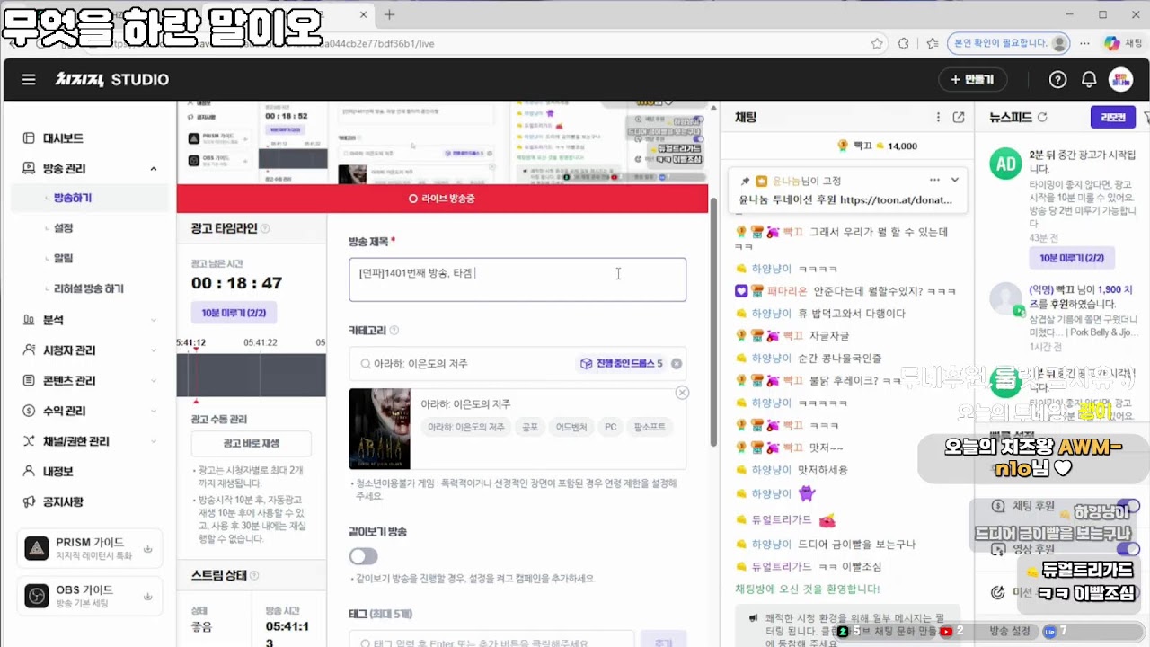Open the help question mark icon

[1058, 80]
